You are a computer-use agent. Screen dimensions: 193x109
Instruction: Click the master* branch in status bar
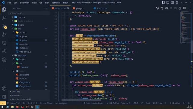12,103
